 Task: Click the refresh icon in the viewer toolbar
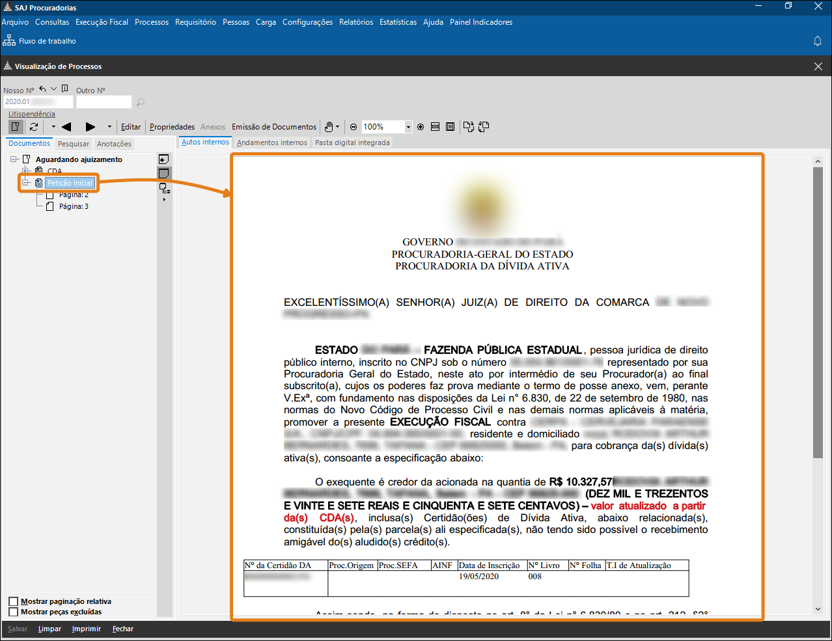[x=34, y=127]
